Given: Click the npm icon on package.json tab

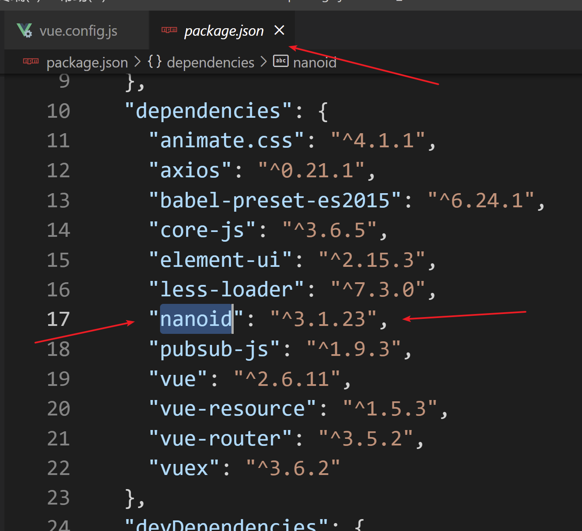Looking at the screenshot, I should click(x=169, y=30).
